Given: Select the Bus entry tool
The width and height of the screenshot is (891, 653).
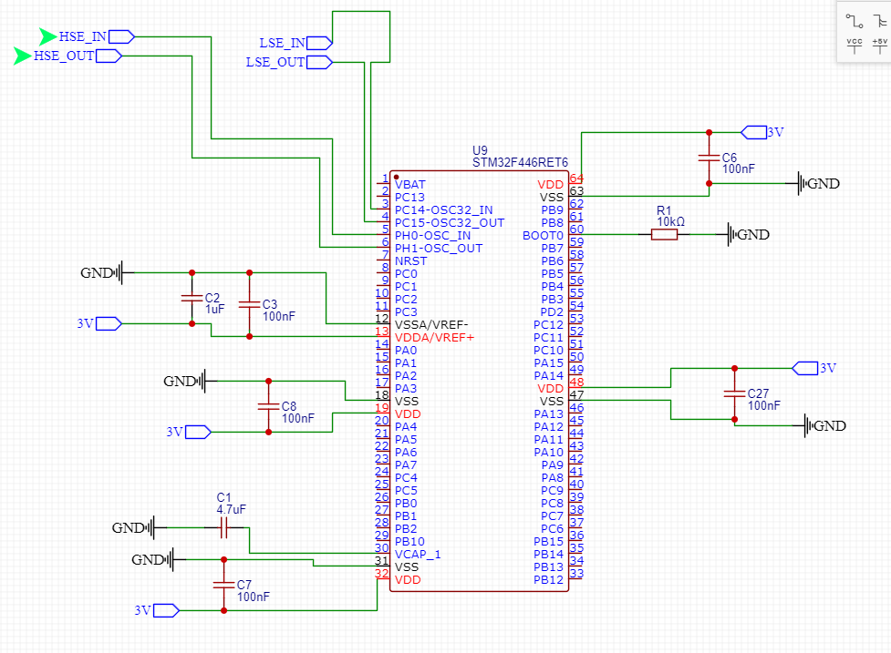Looking at the screenshot, I should [x=880, y=22].
